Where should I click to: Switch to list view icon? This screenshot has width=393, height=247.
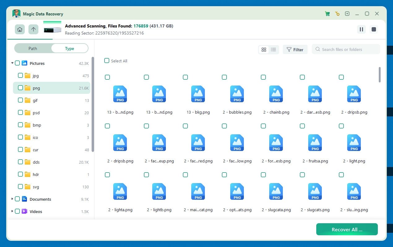274,49
